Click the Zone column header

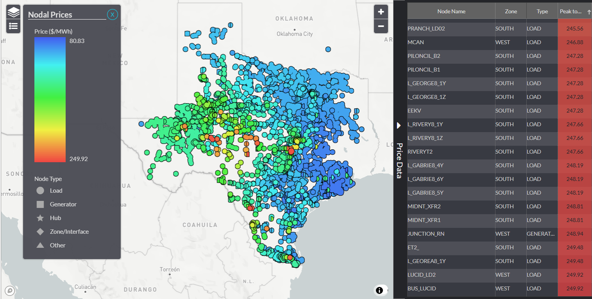click(510, 11)
